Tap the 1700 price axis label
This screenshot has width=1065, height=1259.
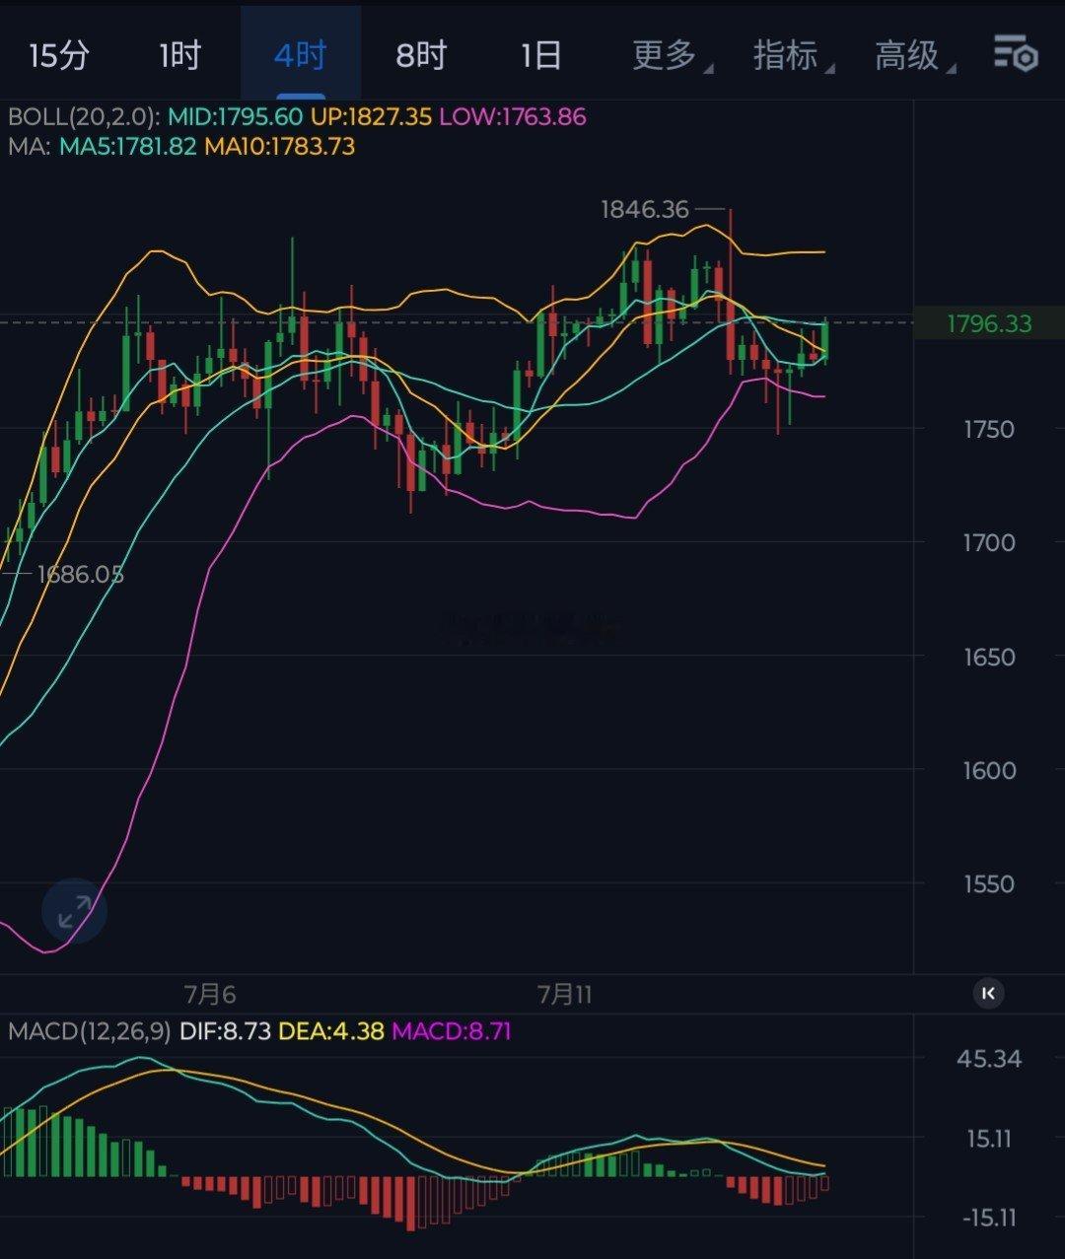[989, 542]
